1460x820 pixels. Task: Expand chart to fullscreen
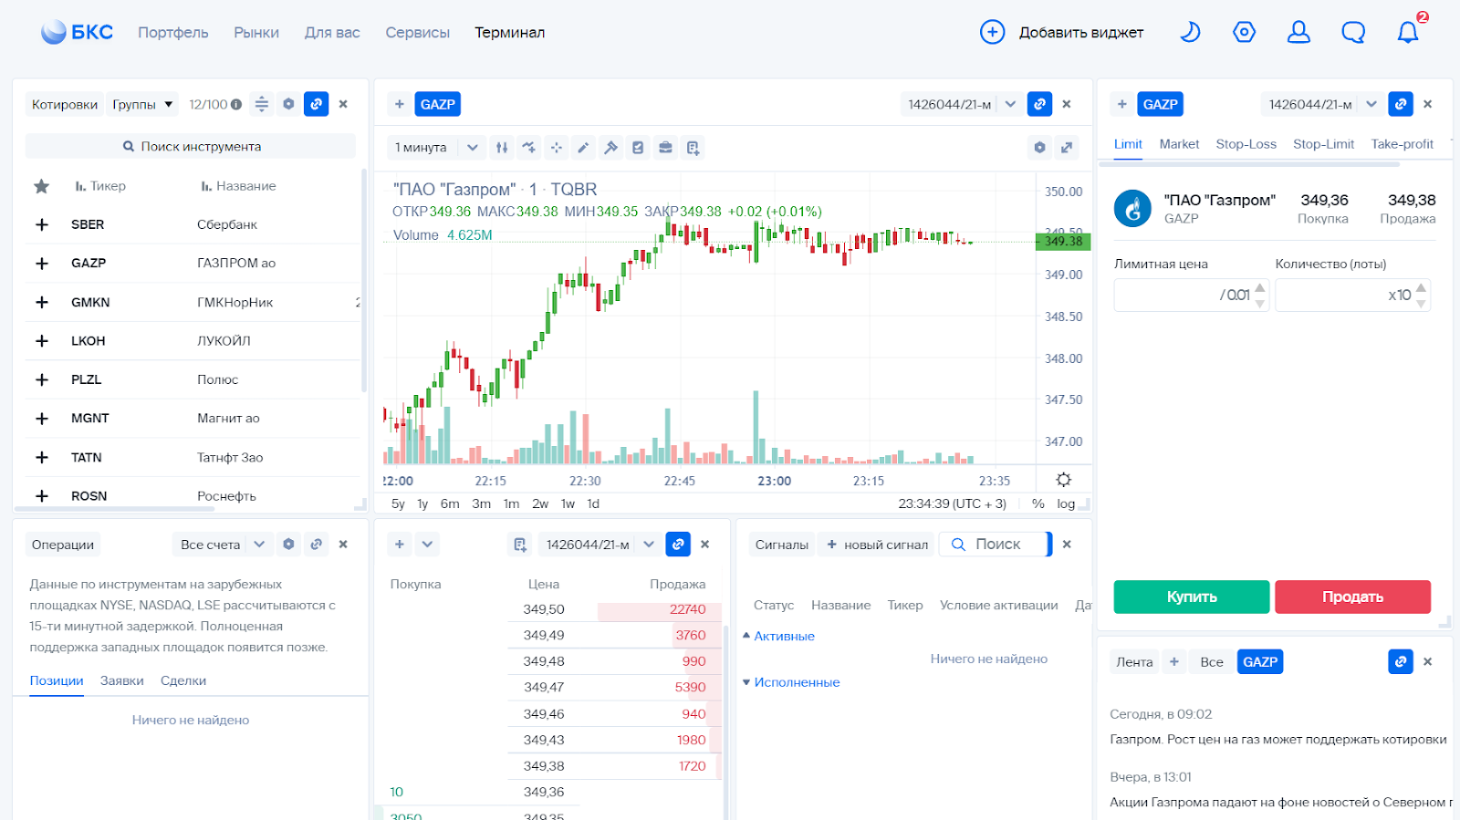point(1066,147)
